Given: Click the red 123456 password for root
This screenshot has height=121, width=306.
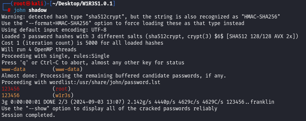Looking at the screenshot, I should tap(10, 89).
